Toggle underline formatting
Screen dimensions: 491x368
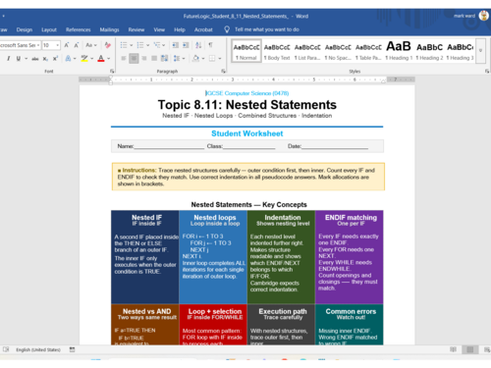(19, 59)
